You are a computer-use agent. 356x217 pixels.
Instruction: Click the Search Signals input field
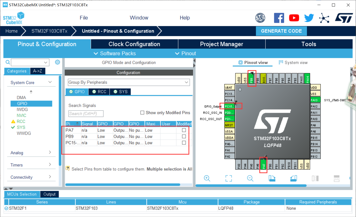click(x=86, y=114)
